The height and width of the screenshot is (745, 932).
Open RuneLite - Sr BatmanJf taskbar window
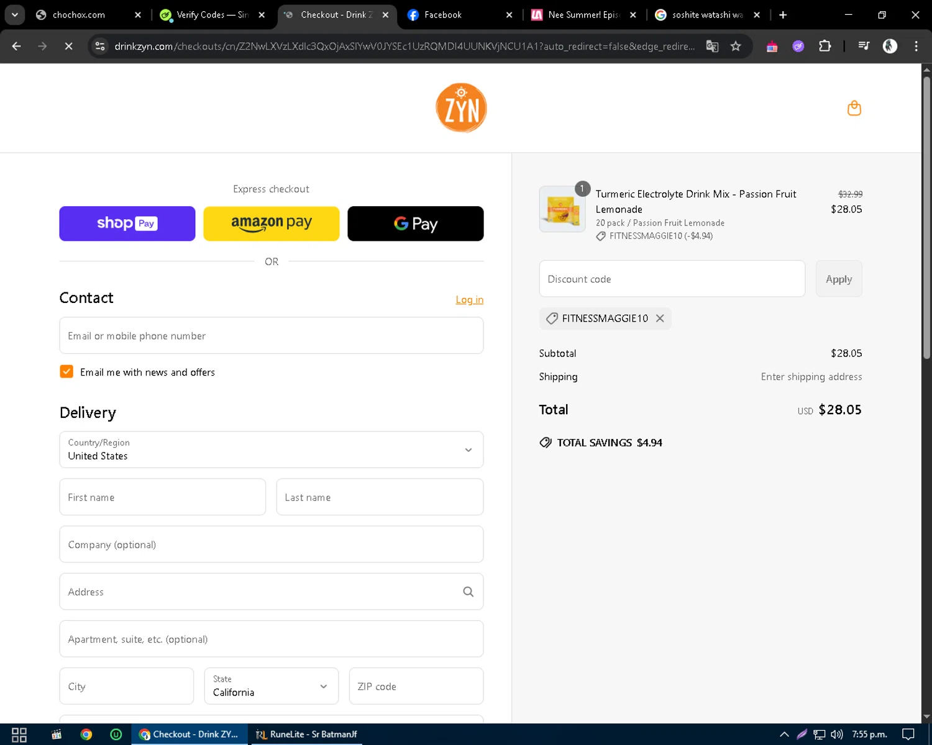pos(306,734)
